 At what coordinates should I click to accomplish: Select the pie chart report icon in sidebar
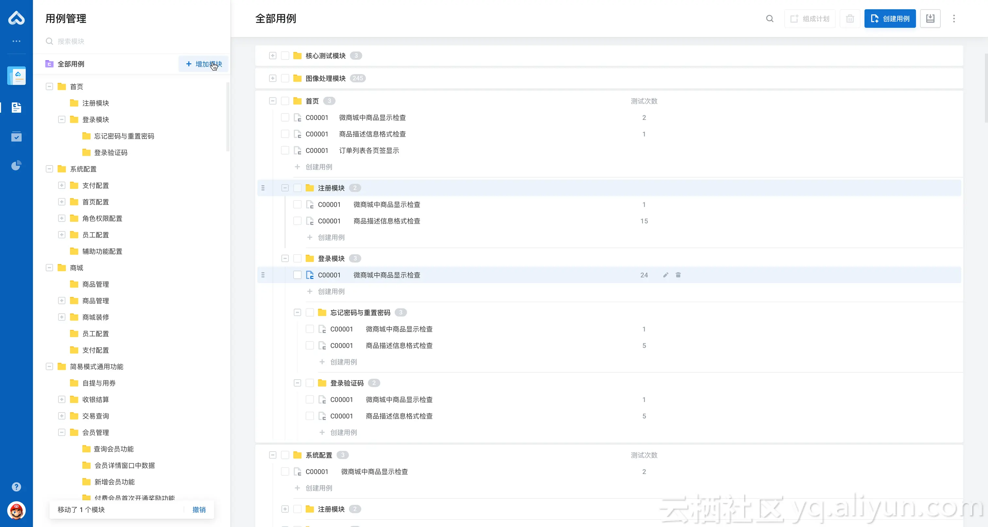[x=16, y=165]
